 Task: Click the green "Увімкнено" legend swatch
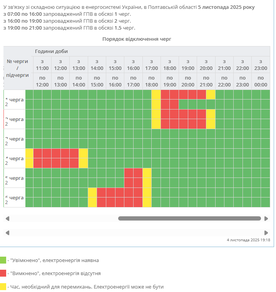tap(3, 260)
